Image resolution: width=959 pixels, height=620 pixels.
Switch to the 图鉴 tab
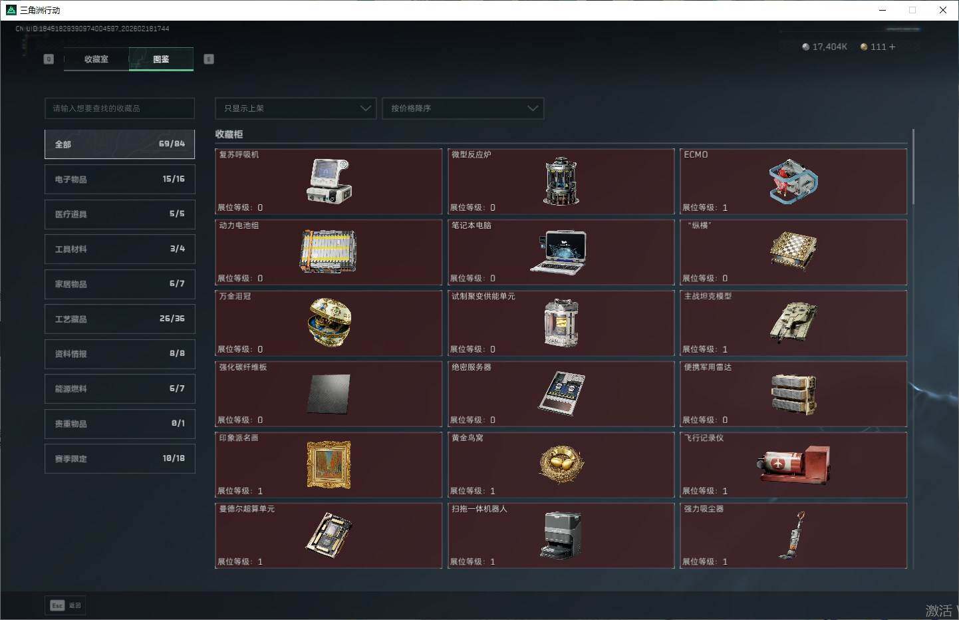(x=161, y=59)
